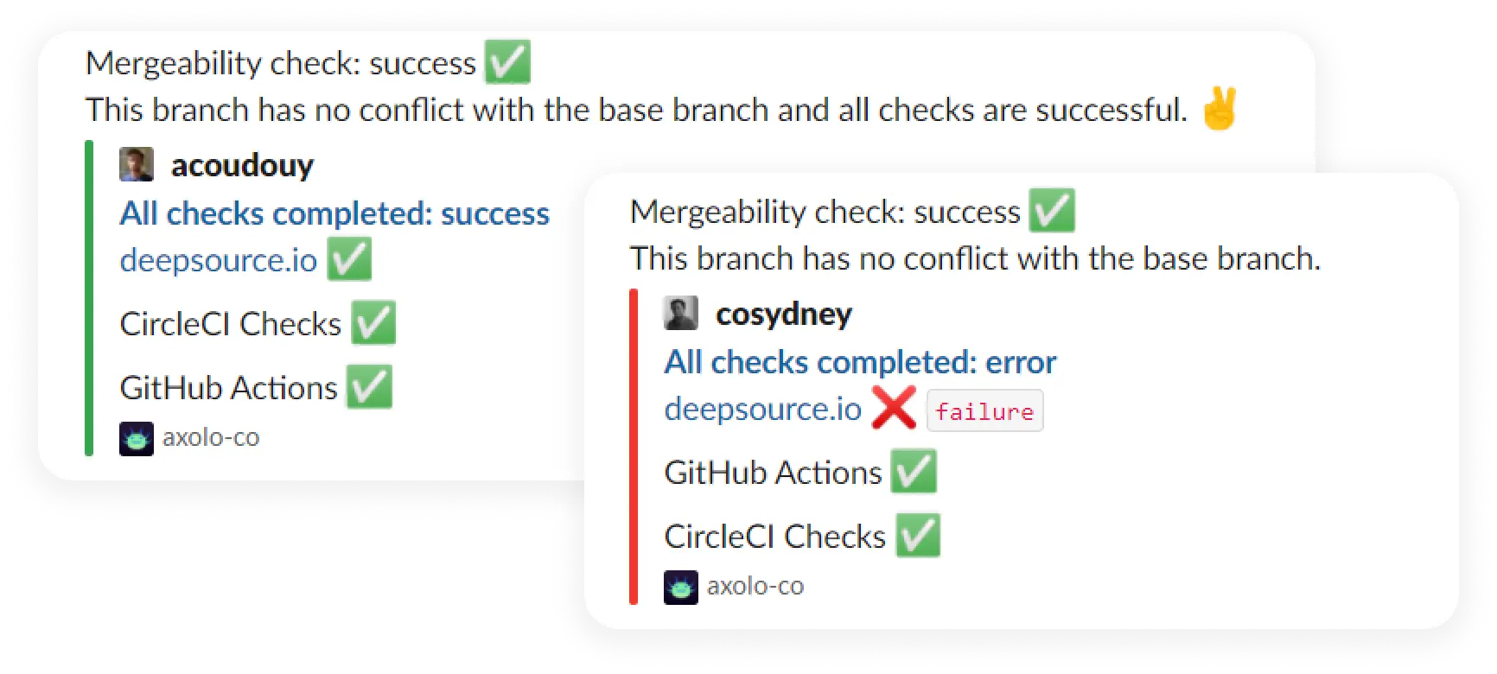This screenshot has width=1497, height=674.
Task: Select the acoudouy username label
Action: (x=241, y=165)
